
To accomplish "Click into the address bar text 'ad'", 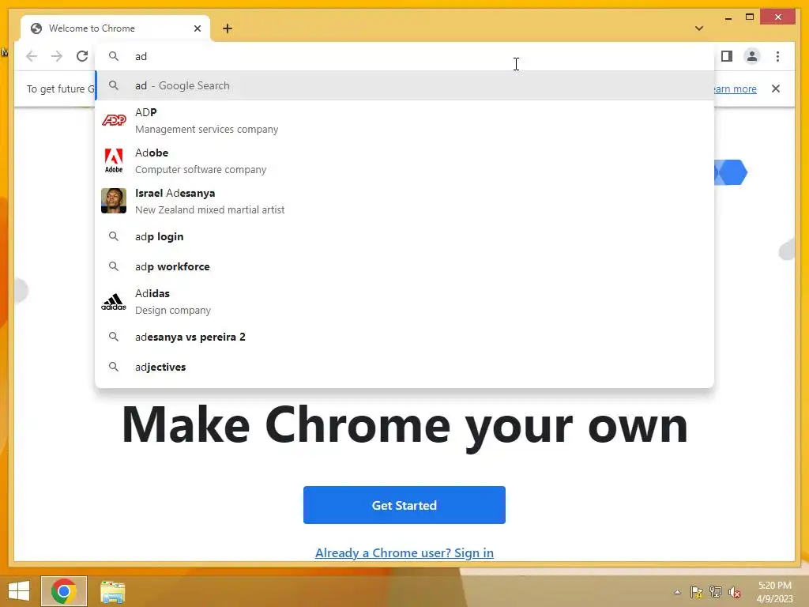I will pyautogui.click(x=141, y=56).
